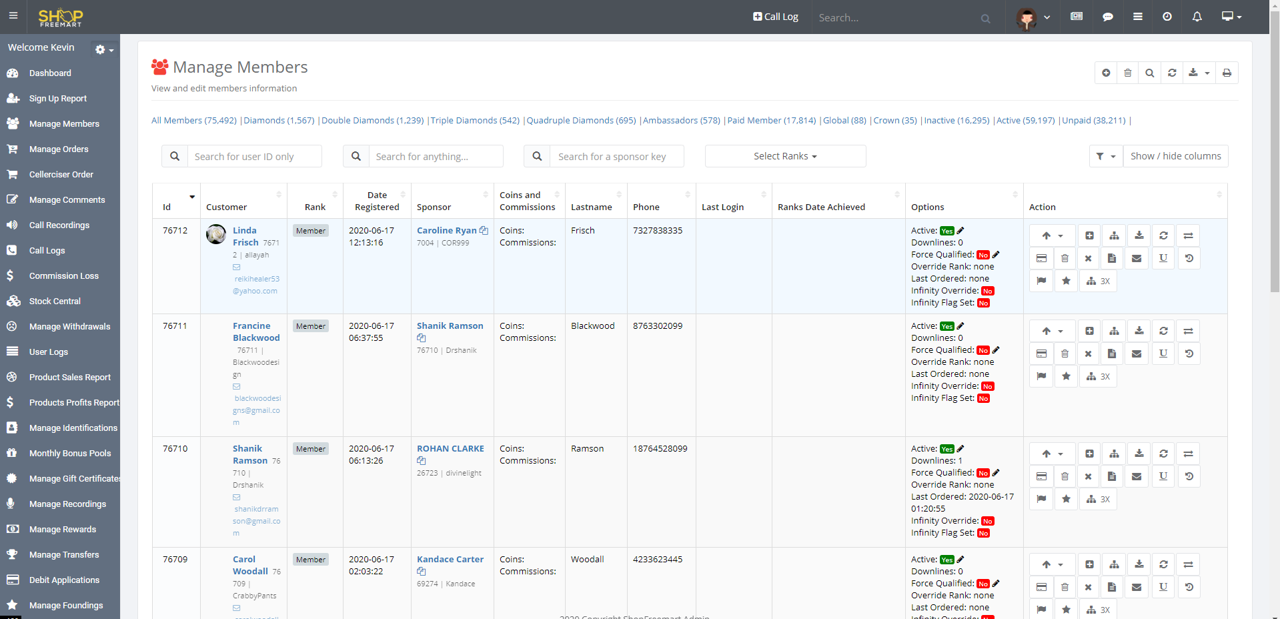
Task: Open Manage Orders in the sidebar
Action: click(x=59, y=149)
